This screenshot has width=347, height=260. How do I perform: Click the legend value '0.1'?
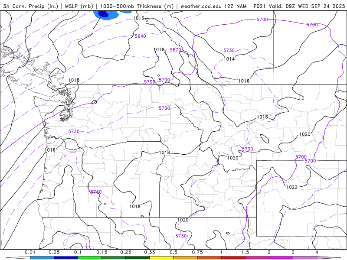tap(78, 252)
